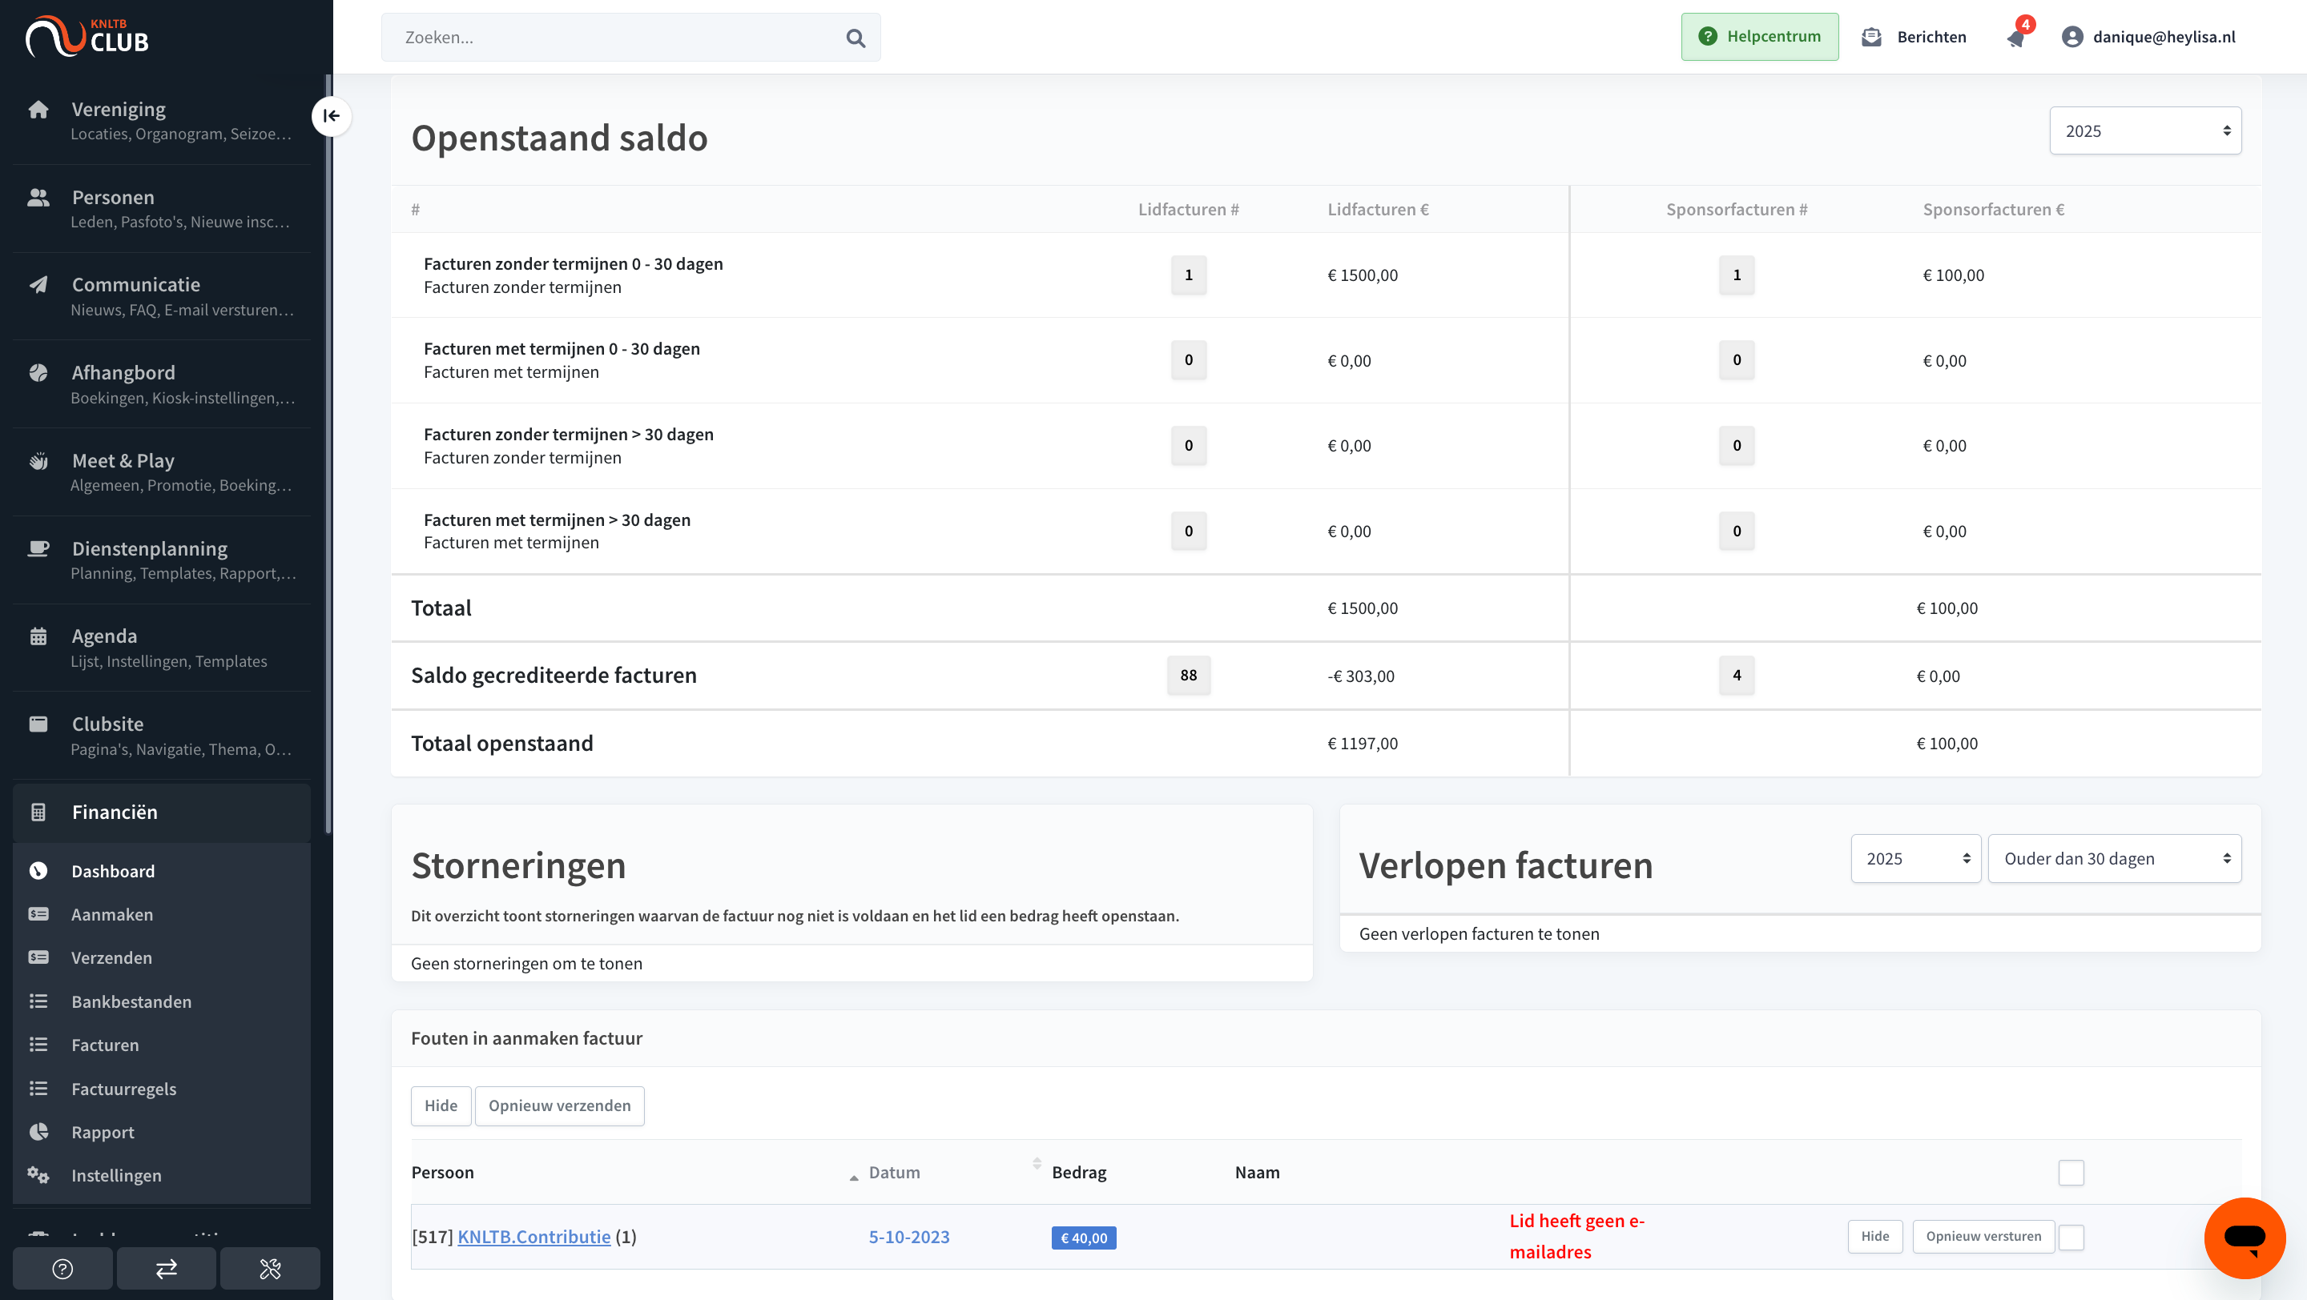Screen dimensions: 2307x1300
Task: Collapse the sidebar with the arrow button
Action: 332,115
